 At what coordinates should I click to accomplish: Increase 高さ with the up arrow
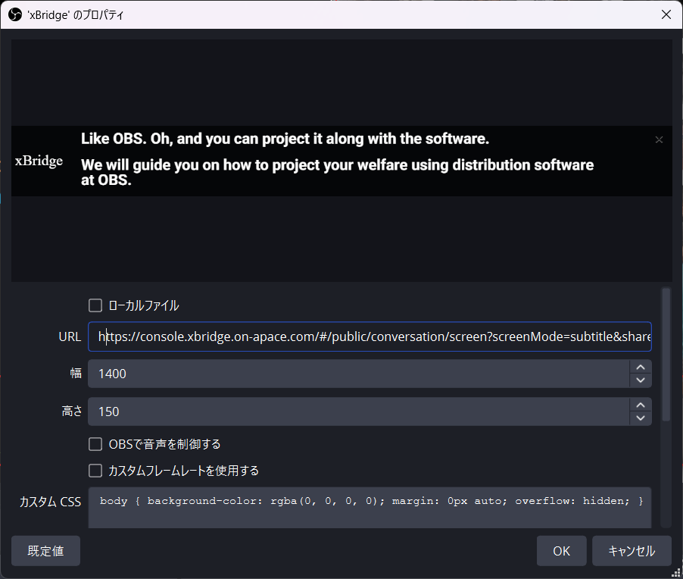pyautogui.click(x=641, y=405)
